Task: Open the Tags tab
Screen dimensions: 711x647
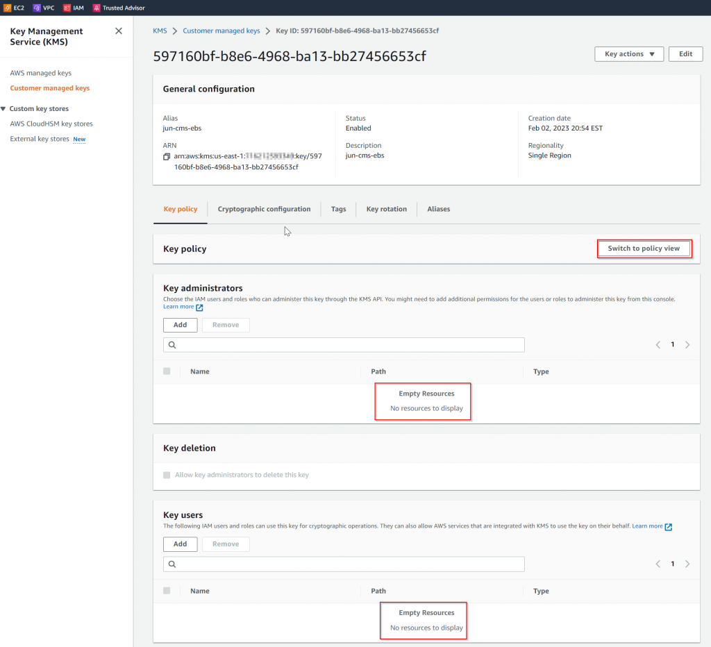Action: 338,209
